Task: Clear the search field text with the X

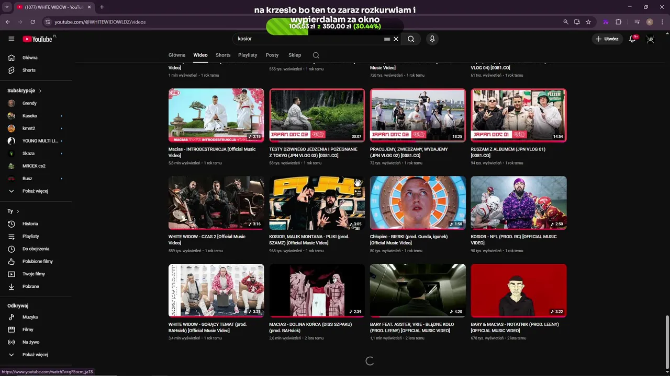Action: pos(396,39)
